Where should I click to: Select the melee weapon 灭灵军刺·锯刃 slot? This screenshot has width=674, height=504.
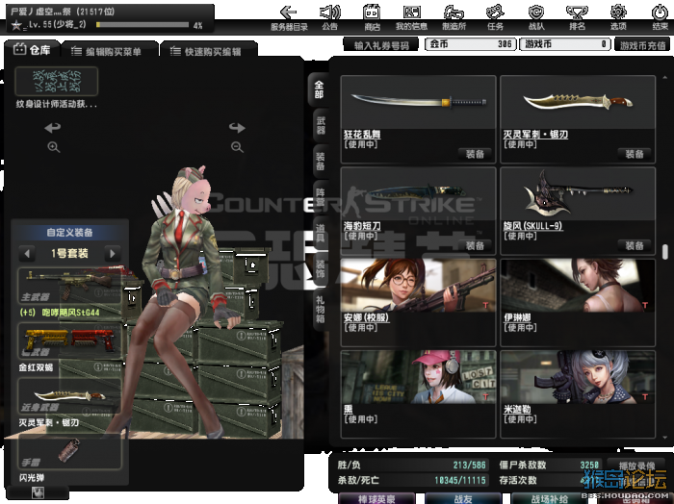coord(69,396)
